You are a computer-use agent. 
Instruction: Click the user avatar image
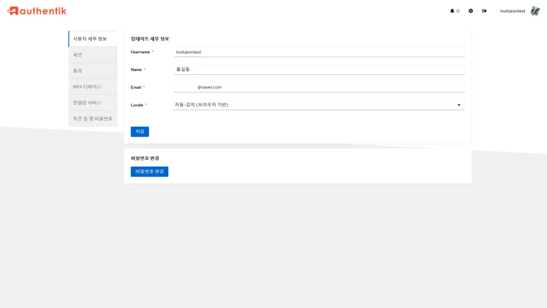click(x=535, y=11)
